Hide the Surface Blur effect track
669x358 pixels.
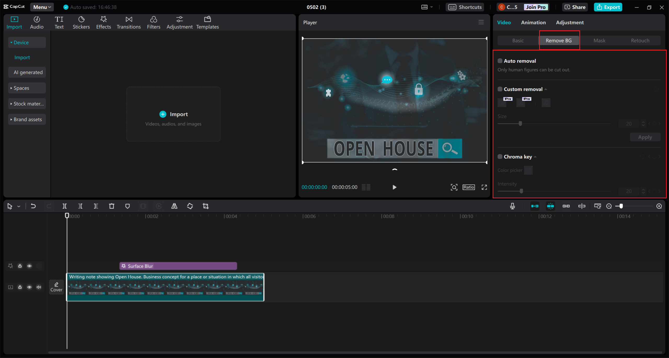[x=29, y=266]
